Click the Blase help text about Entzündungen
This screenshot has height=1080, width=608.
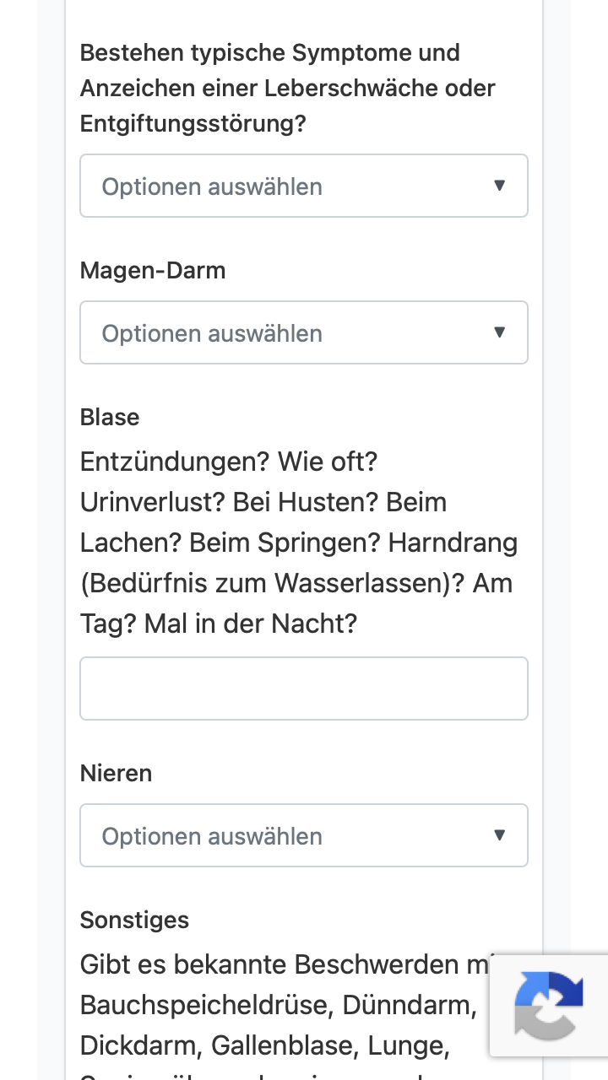tap(299, 543)
